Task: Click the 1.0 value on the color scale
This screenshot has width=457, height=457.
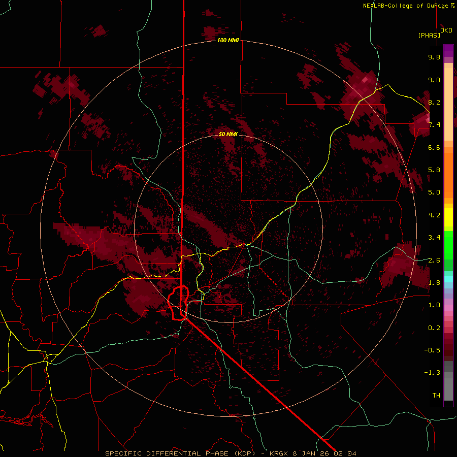Action: (x=434, y=305)
